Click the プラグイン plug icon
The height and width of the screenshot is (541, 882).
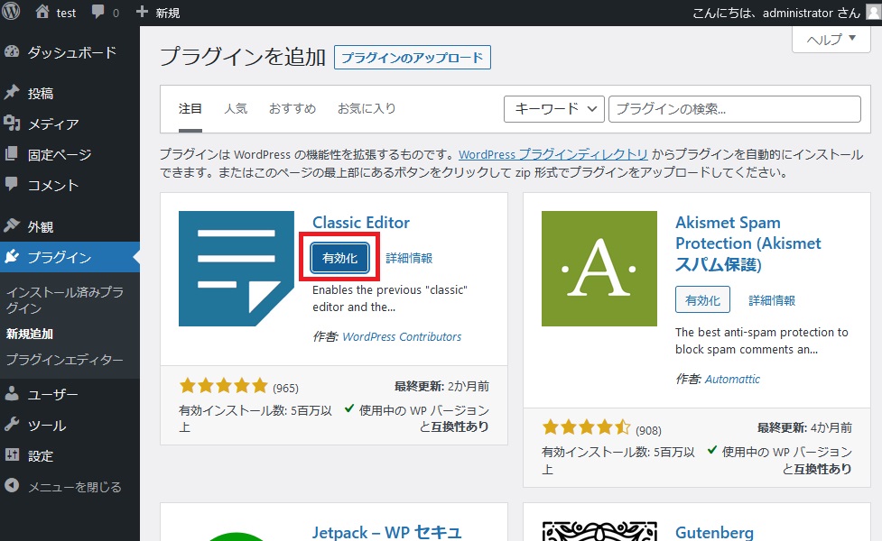pos(12,257)
